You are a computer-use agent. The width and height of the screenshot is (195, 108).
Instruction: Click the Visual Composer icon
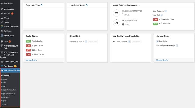click(x=2, y=27)
